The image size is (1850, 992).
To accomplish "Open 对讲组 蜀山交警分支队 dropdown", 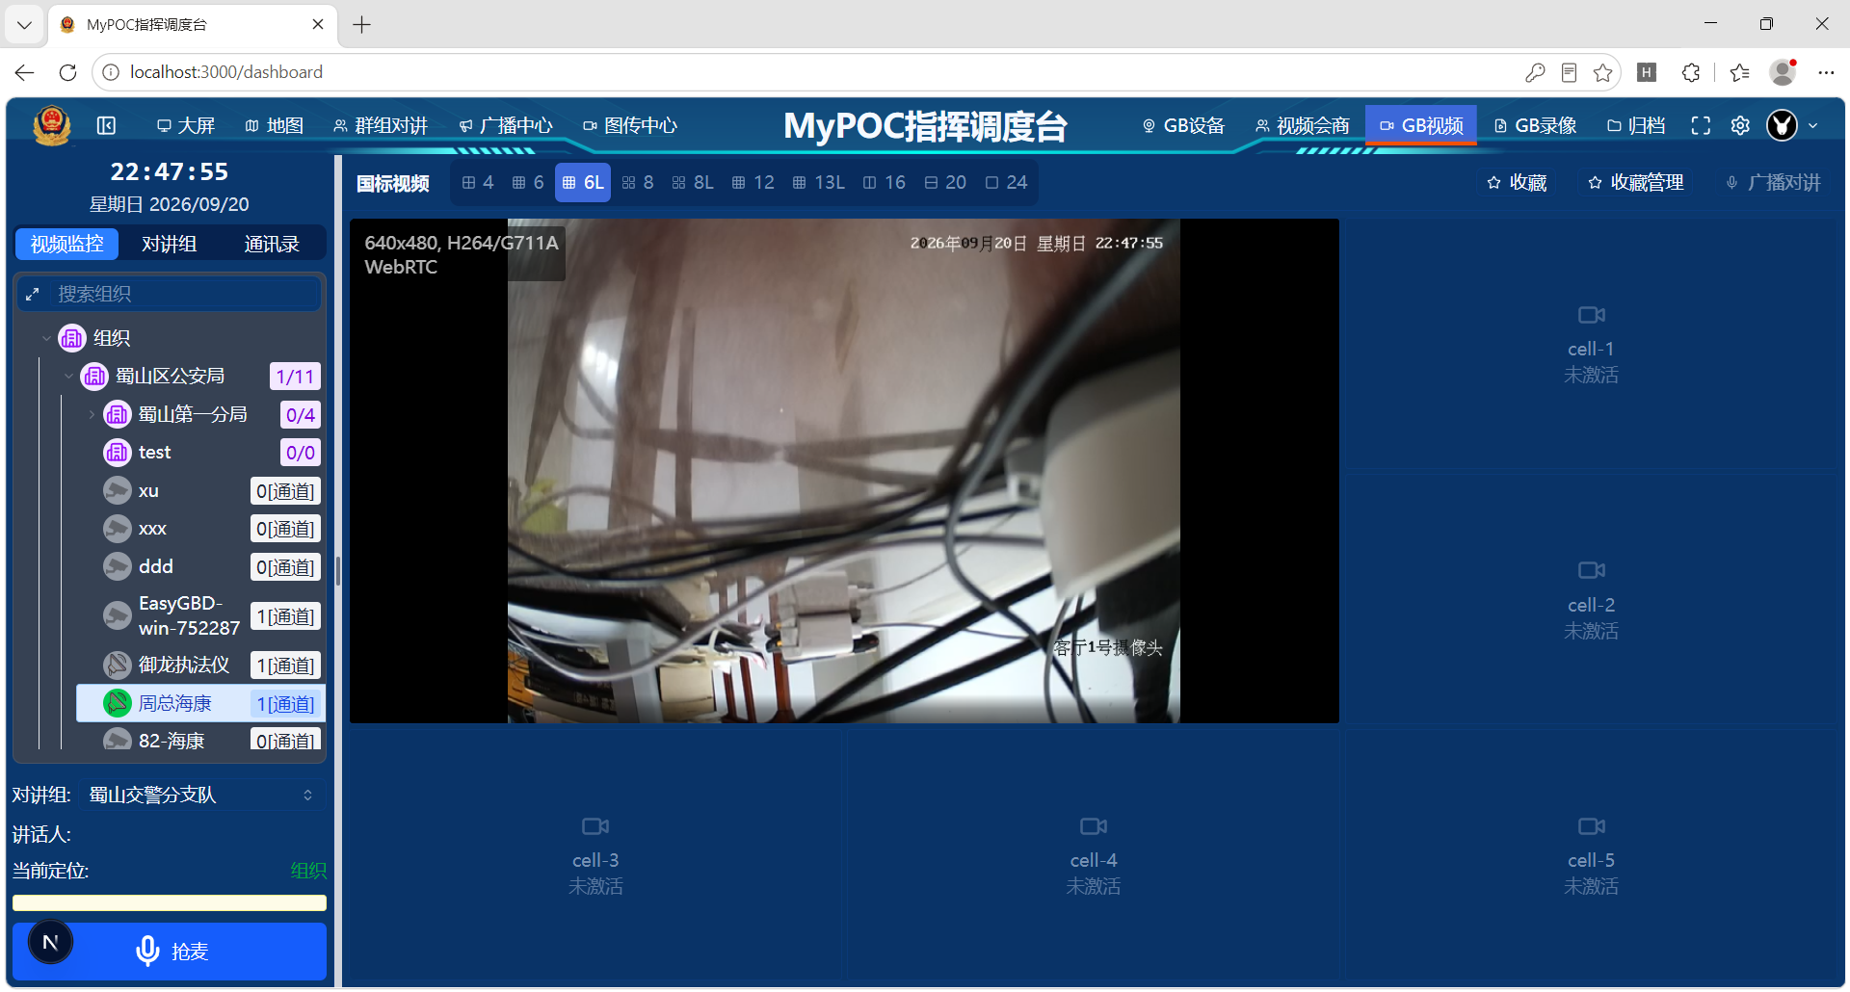I will pyautogui.click(x=201, y=795).
